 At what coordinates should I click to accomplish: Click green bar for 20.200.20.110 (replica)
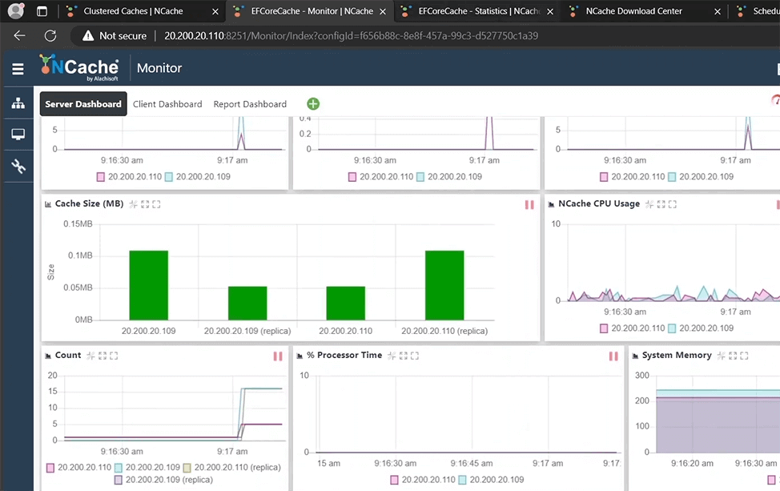tap(444, 285)
